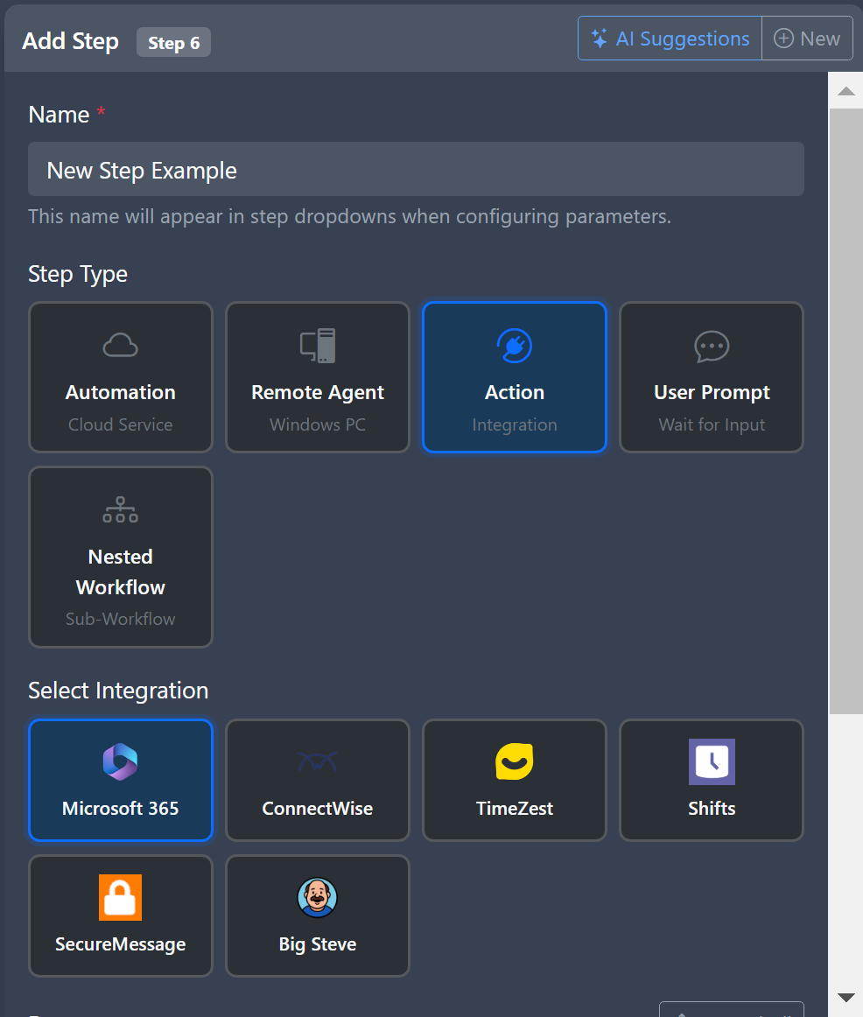The width and height of the screenshot is (863, 1017).
Task: Select the User Prompt step type
Action: (x=712, y=377)
